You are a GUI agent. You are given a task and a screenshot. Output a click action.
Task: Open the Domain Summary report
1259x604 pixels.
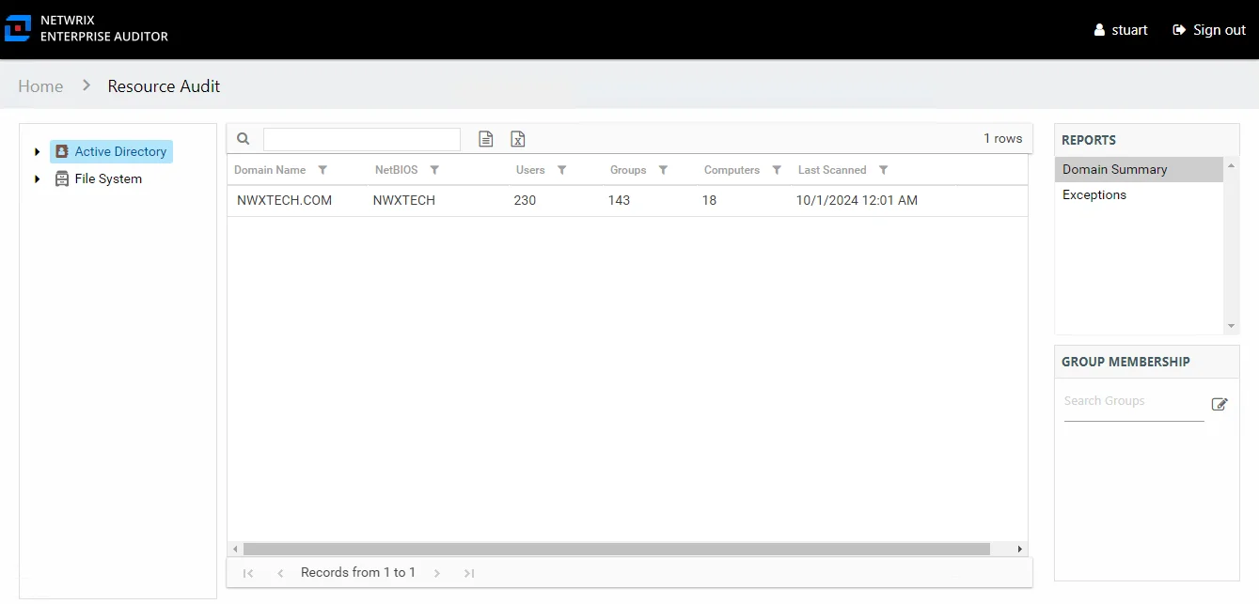pyautogui.click(x=1139, y=169)
